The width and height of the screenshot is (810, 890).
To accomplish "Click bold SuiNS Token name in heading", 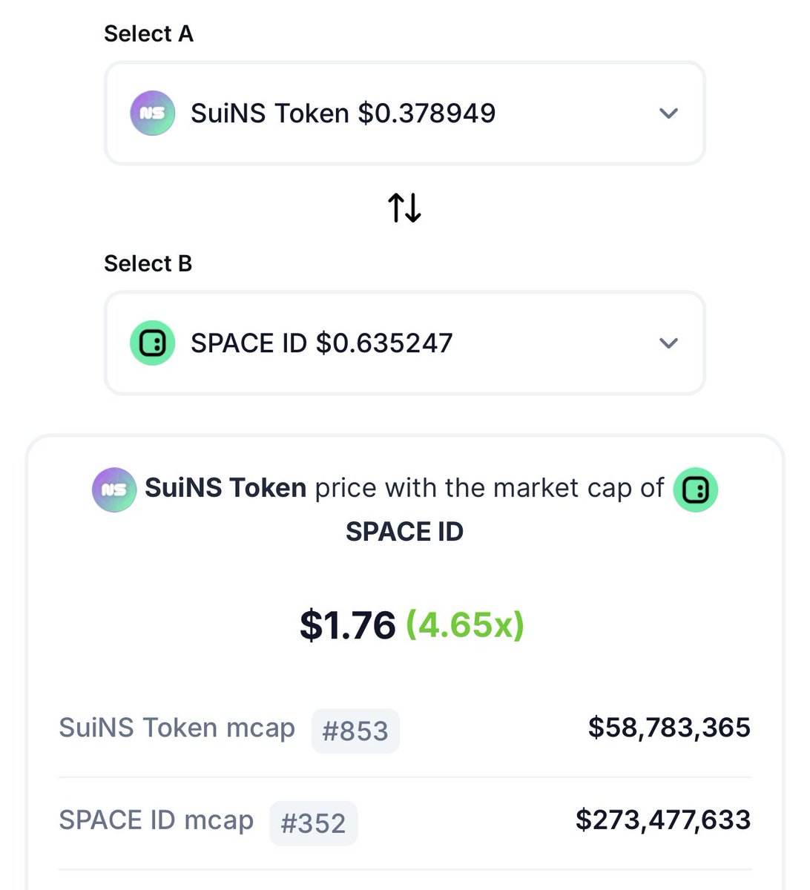I will point(225,488).
